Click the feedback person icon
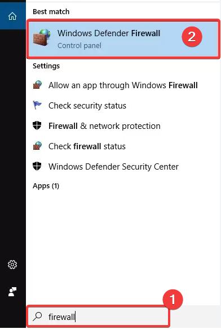 pyautogui.click(x=12, y=292)
